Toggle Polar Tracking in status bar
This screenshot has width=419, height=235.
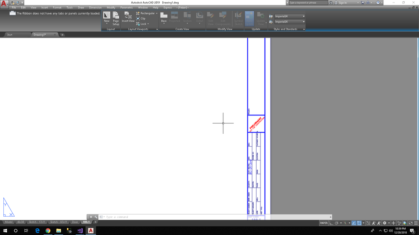click(337, 223)
